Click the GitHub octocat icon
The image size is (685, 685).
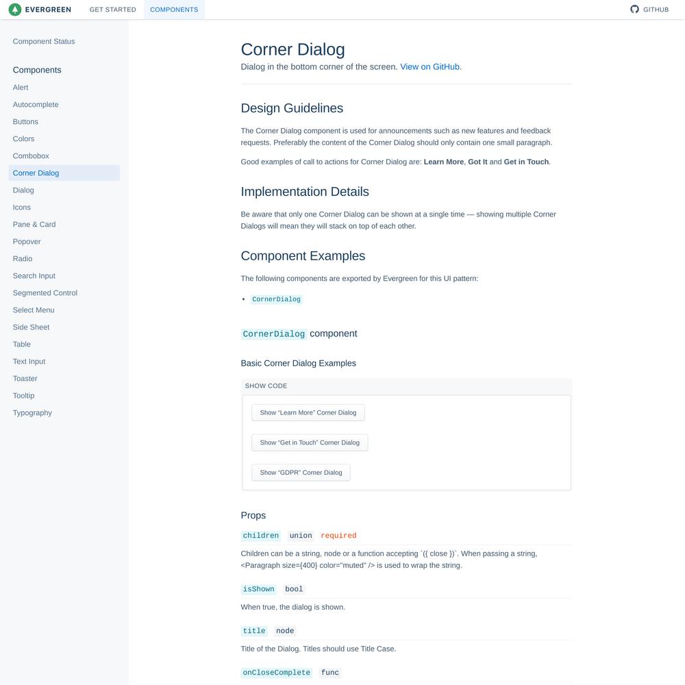point(634,9)
